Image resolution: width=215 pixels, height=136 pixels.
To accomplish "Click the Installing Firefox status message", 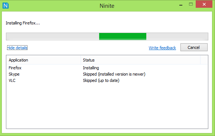I will (x=23, y=23).
